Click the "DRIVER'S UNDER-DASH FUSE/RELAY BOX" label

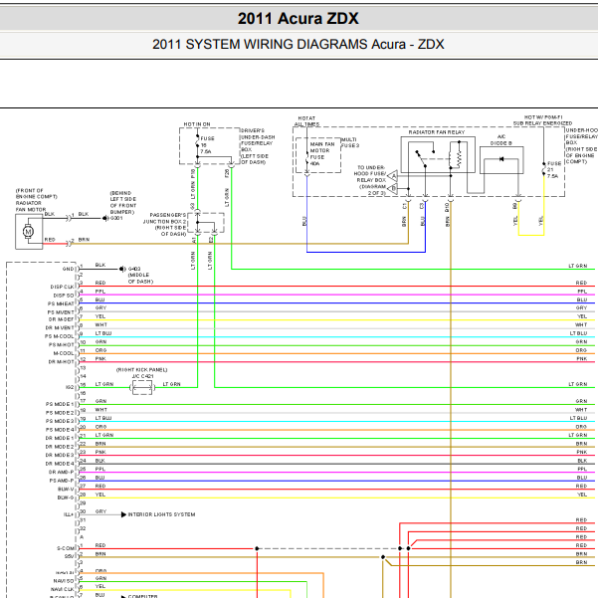click(x=258, y=140)
